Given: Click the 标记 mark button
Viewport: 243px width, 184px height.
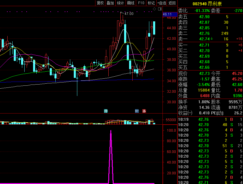Looking at the screenshot, I should pyautogui.click(x=151, y=3).
